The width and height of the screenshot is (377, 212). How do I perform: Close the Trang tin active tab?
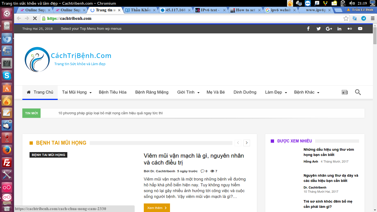[119, 10]
